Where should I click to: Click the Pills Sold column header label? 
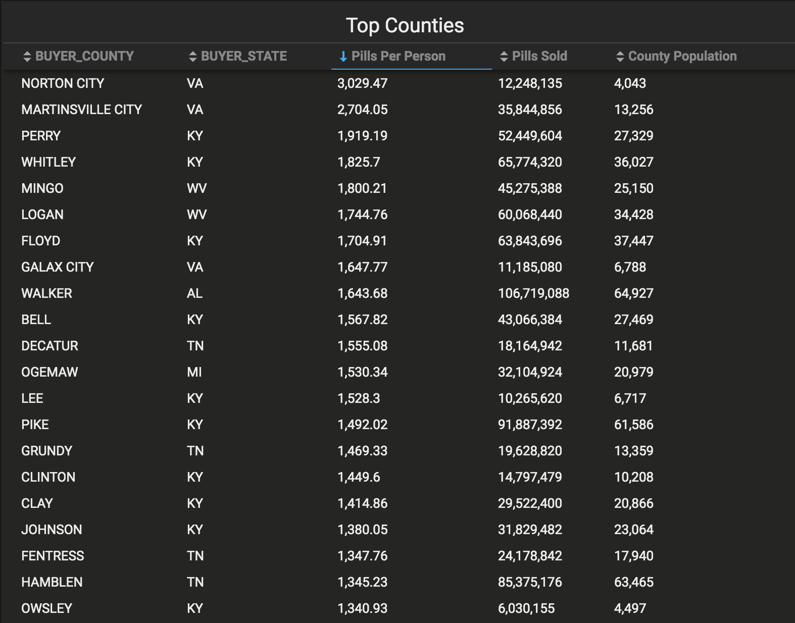click(539, 56)
